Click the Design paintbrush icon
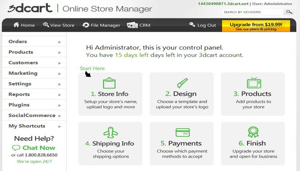The height and width of the screenshot is (171, 300). point(182,83)
